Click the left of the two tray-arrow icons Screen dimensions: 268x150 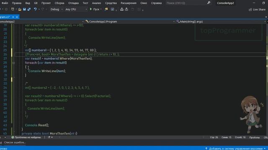coord(122,9)
